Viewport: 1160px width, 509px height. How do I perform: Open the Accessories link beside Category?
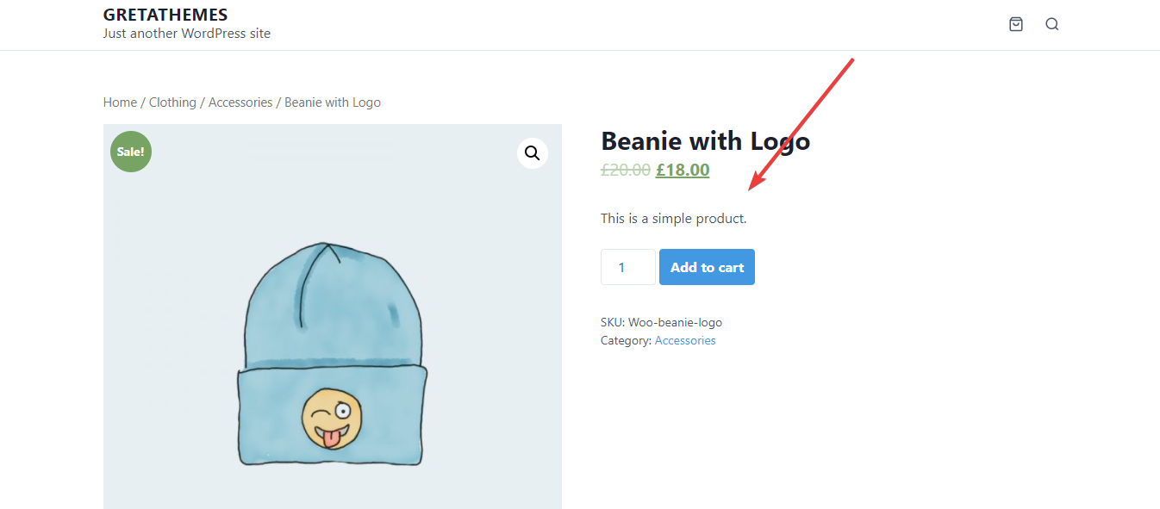685,340
